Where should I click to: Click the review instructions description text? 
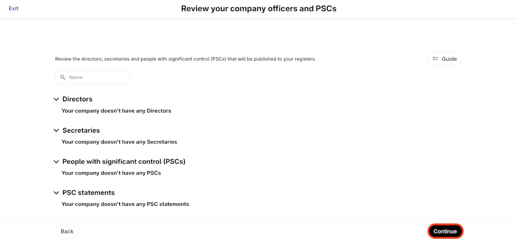[185, 59]
